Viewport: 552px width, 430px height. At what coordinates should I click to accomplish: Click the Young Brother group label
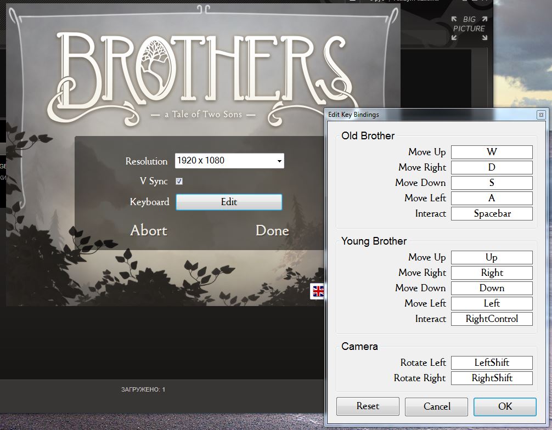(374, 241)
